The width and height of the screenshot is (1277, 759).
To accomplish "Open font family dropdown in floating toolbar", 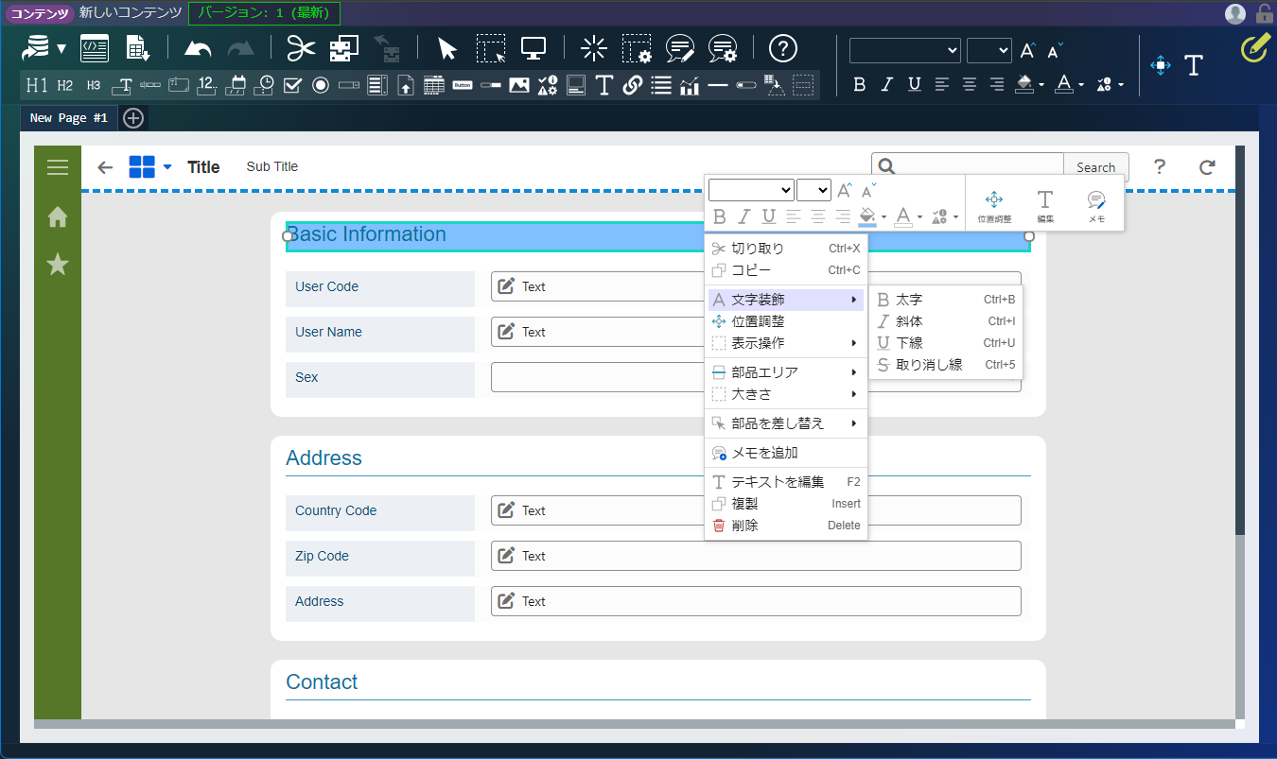I will coord(751,190).
